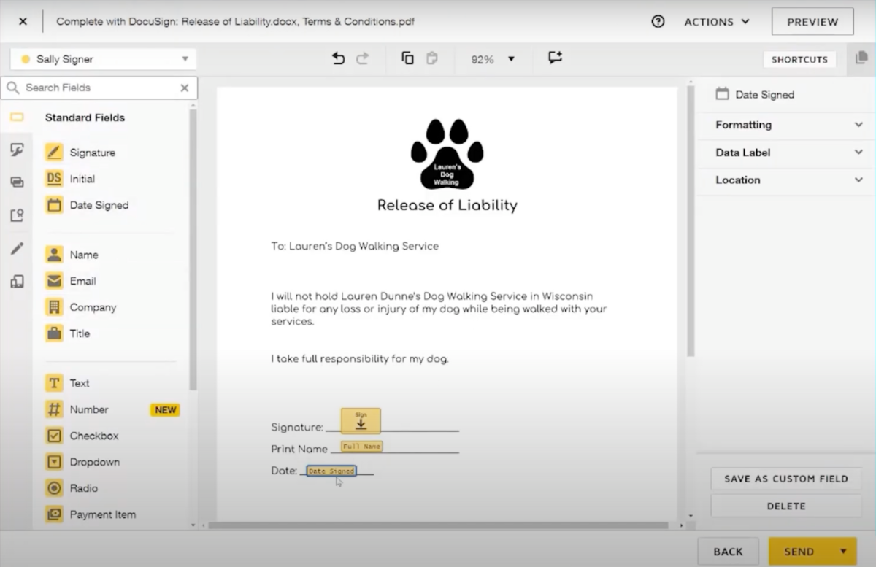
Task: Select the Date Signed tag on document
Action: (x=331, y=471)
